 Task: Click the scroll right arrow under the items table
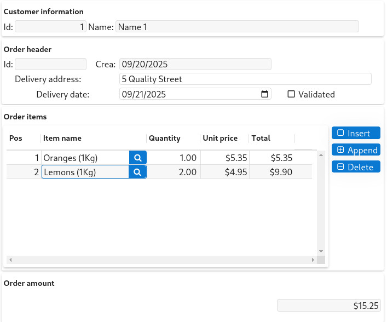313,260
